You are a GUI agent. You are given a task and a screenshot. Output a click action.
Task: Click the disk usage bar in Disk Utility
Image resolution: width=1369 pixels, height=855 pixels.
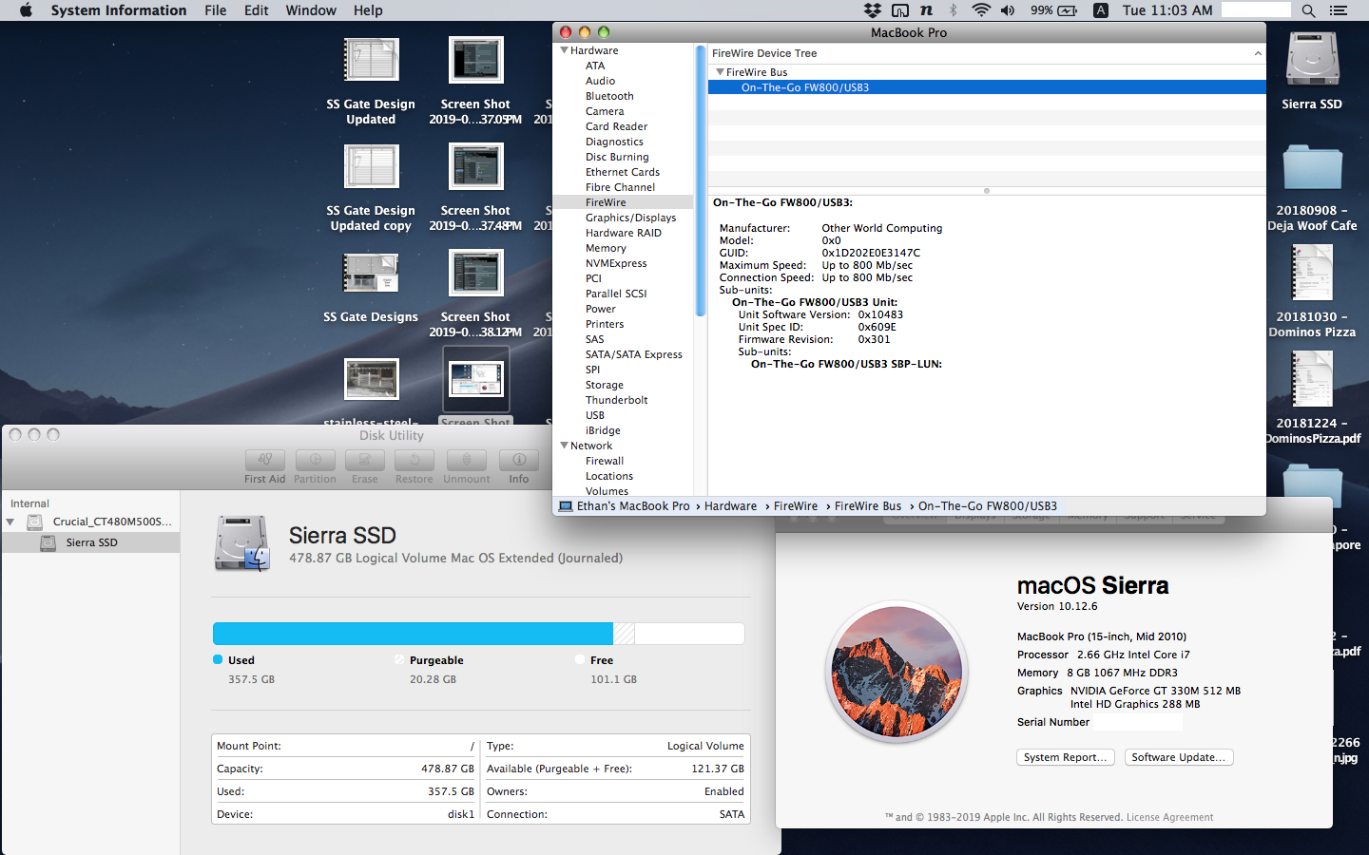coord(478,634)
